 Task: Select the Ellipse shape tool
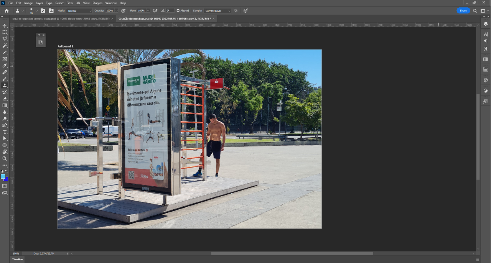(5, 145)
